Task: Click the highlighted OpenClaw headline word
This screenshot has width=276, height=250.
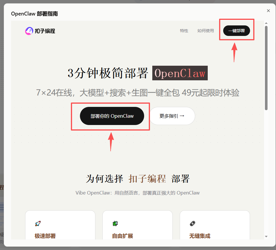Action: [x=180, y=73]
